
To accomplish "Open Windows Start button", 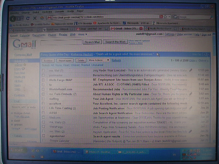I will tap(18, 150).
